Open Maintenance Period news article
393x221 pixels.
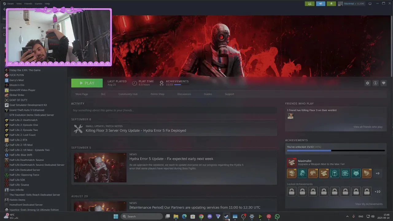click(195, 207)
